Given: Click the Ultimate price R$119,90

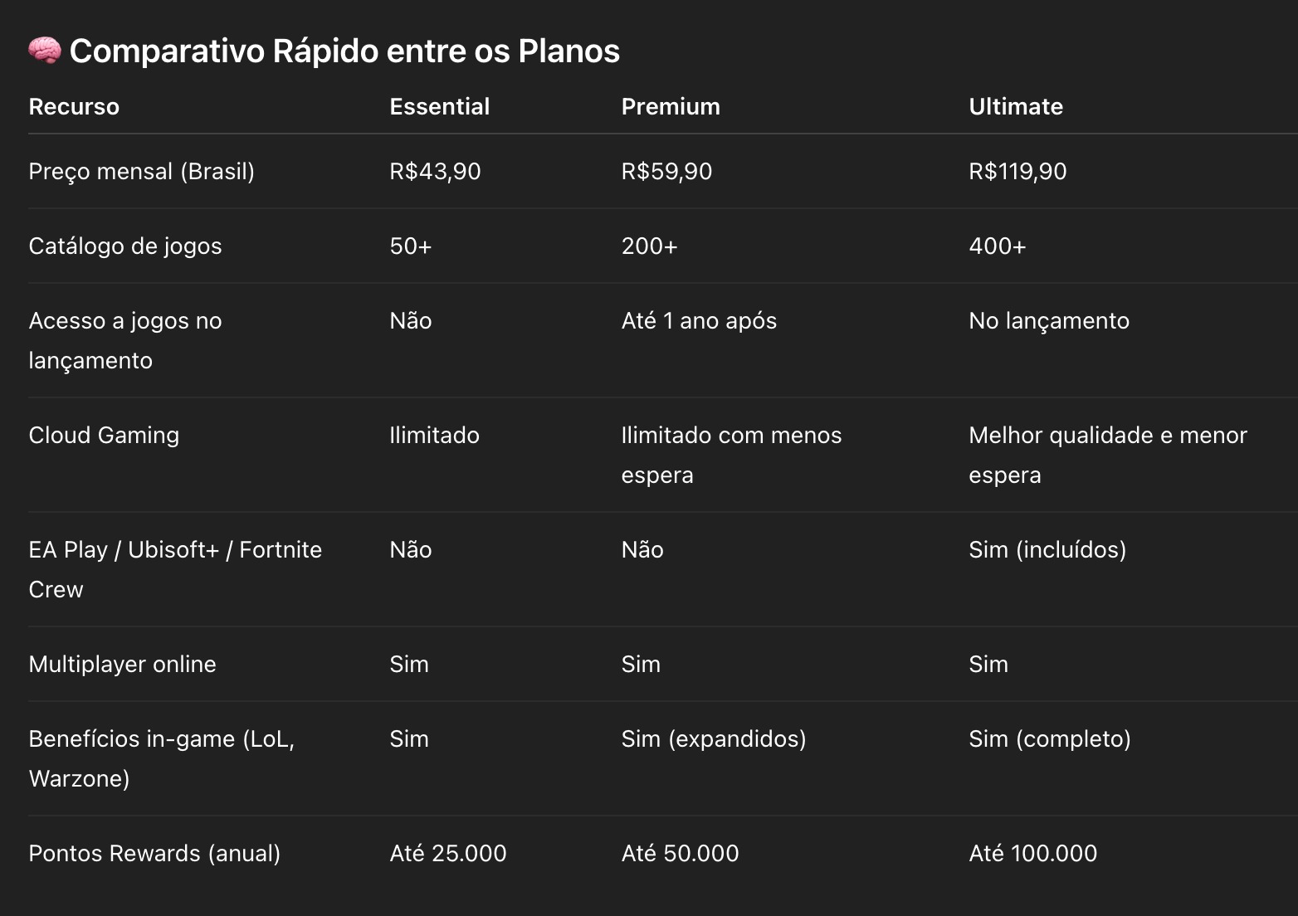Looking at the screenshot, I should coord(1017,171).
